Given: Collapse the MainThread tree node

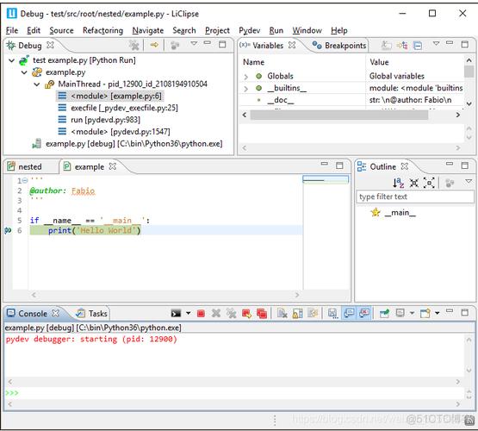Looking at the screenshot, I should pos(36,84).
